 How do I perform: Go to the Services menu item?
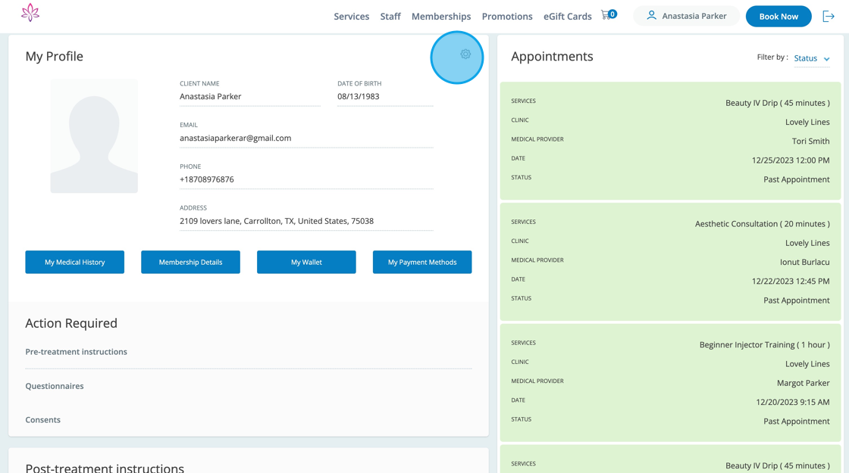351,17
